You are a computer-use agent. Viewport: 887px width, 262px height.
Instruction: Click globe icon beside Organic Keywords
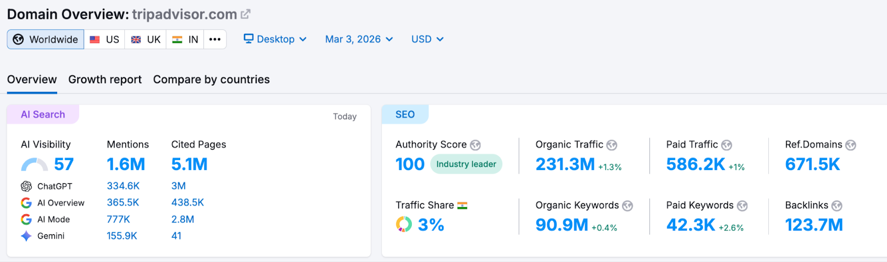click(627, 206)
